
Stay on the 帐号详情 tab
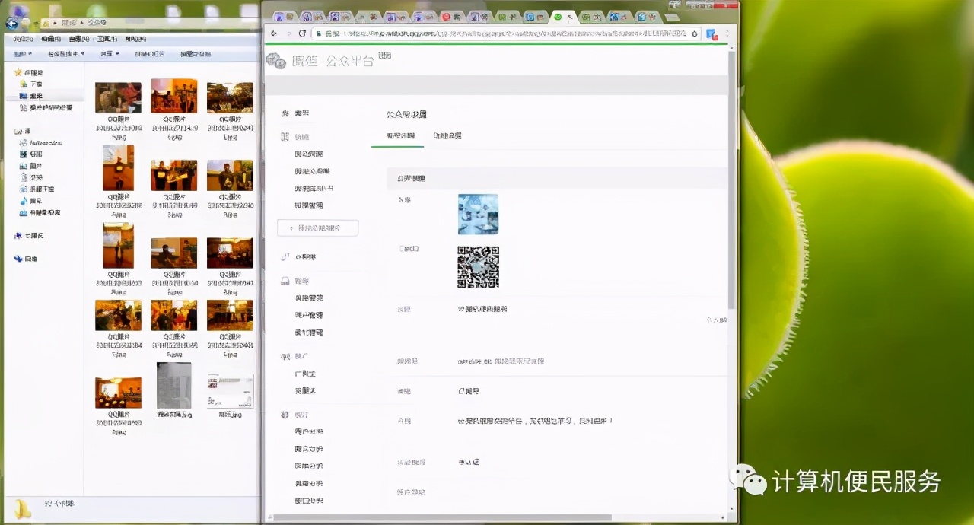point(397,135)
